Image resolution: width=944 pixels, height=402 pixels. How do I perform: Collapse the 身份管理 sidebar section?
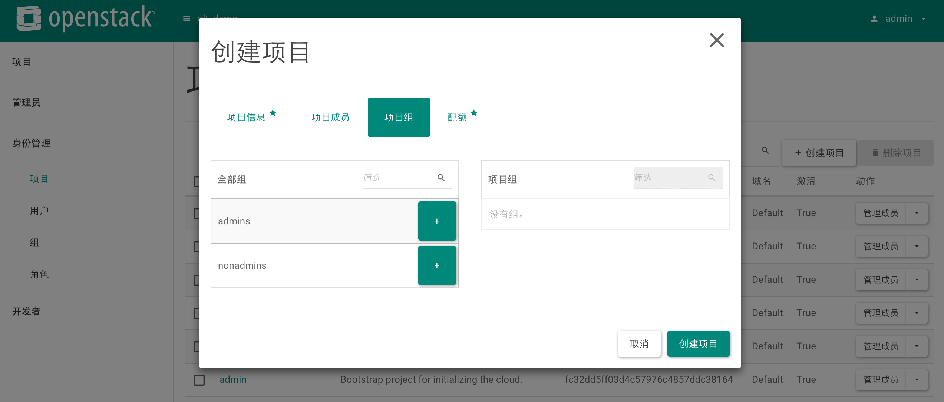31,143
